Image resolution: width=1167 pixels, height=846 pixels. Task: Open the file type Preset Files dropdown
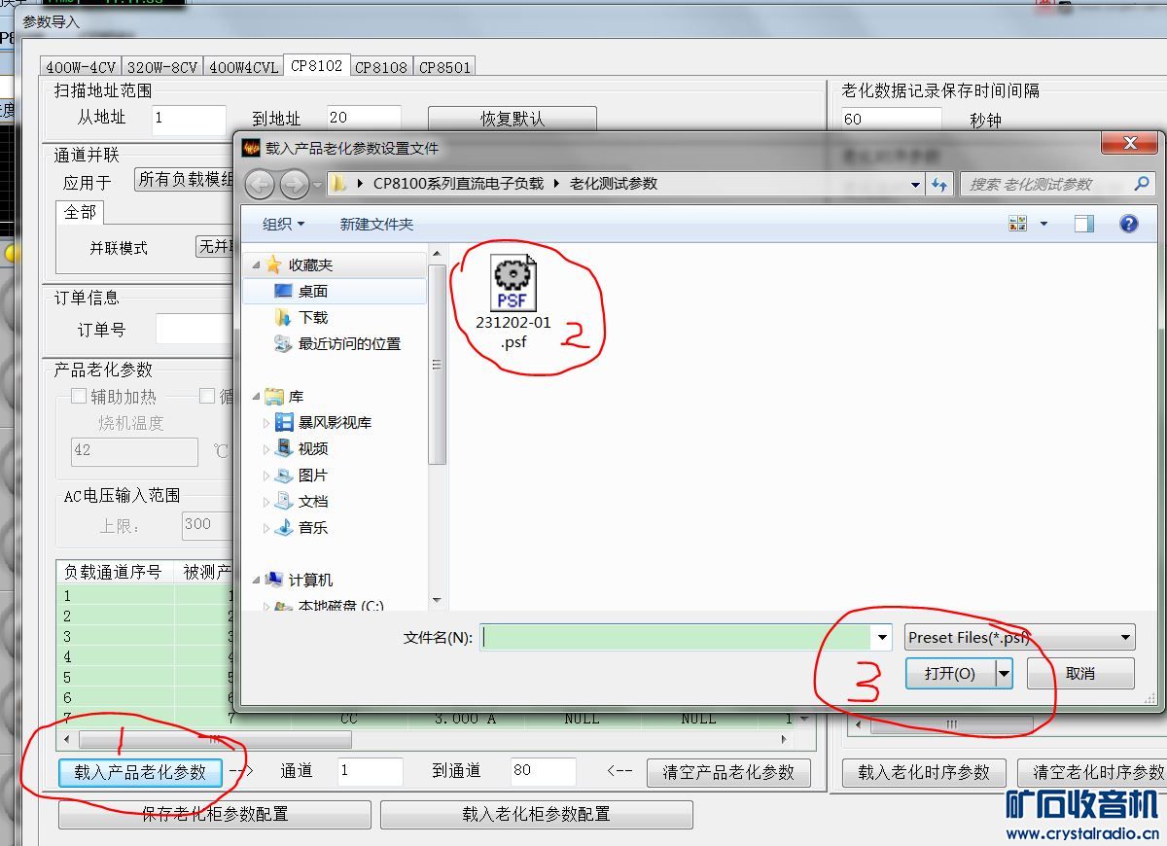(x=1019, y=638)
